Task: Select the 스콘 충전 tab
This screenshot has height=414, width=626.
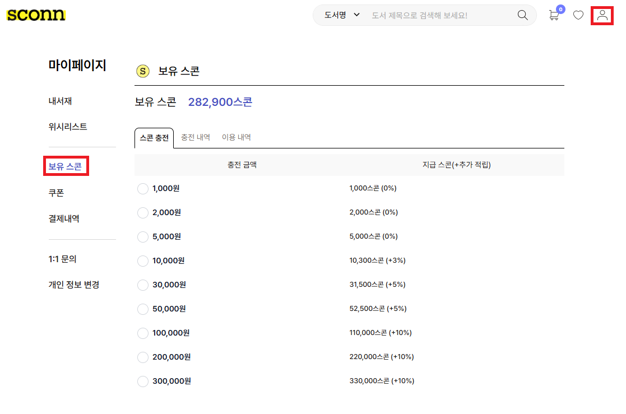Action: point(154,138)
